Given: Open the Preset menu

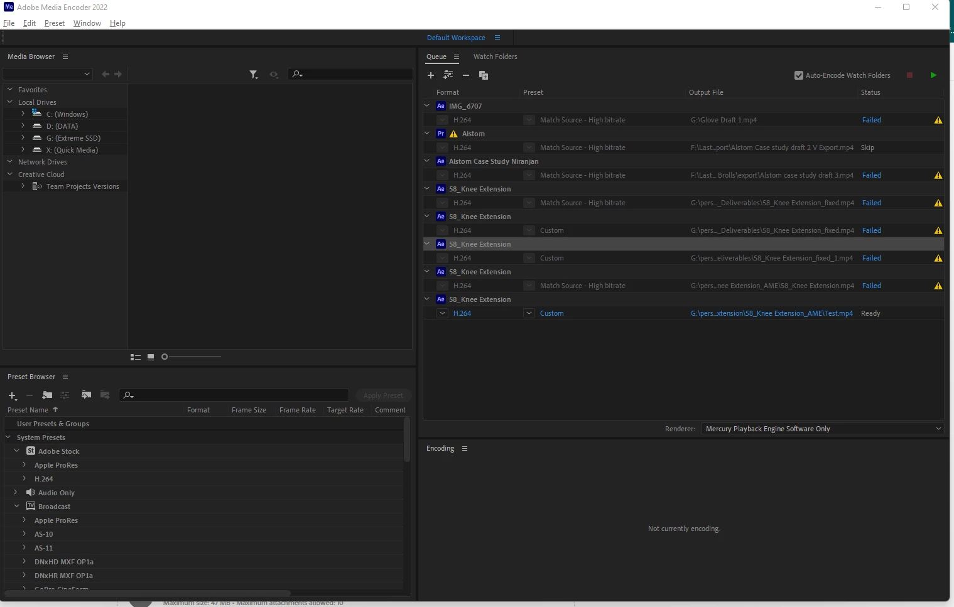Looking at the screenshot, I should click(x=55, y=23).
